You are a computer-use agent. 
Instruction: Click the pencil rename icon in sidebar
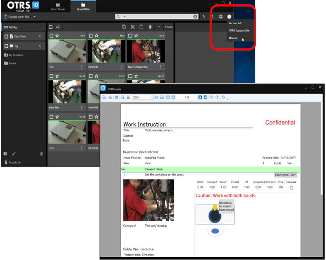pos(14,154)
